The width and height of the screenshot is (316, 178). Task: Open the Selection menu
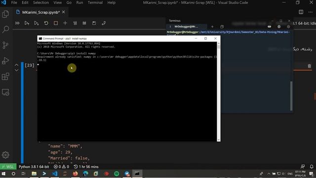[41, 2]
